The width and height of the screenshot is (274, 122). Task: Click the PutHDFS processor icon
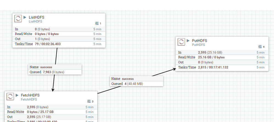(x=181, y=42)
